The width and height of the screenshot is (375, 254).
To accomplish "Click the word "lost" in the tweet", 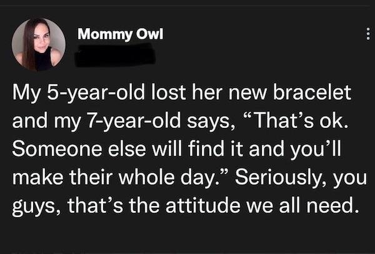I will [169, 95].
